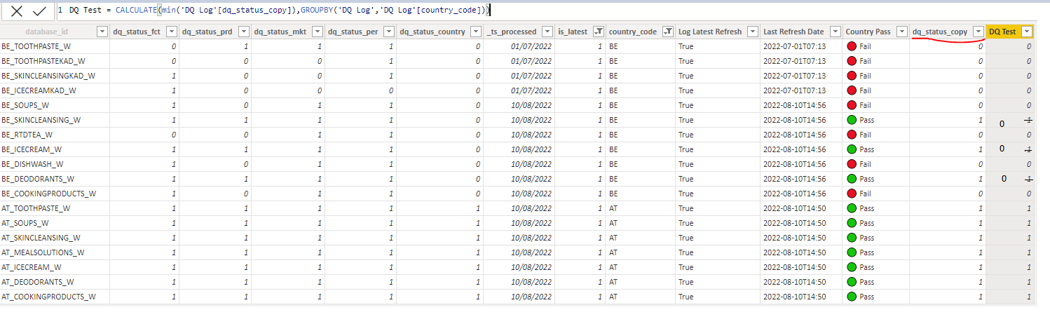Select the AT_MEALSOLUTIONS_W database_id cell
This screenshot has width=1050, height=331.
coord(55,252)
